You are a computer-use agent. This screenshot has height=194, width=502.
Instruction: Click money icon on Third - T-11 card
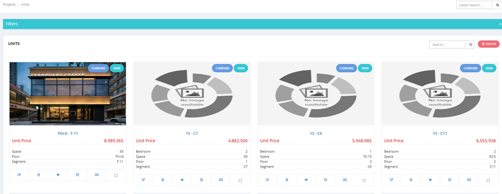(x=97, y=175)
